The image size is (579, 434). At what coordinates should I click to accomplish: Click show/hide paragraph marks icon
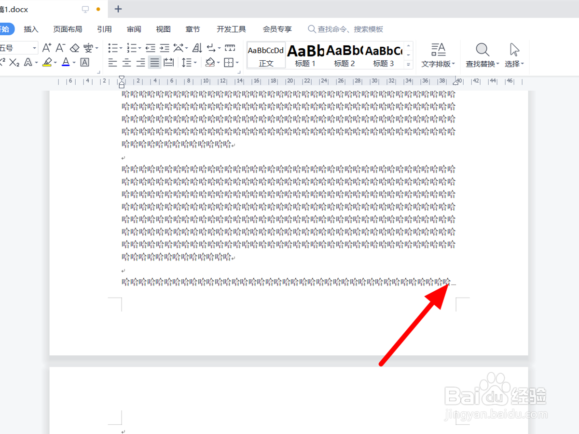point(211,48)
